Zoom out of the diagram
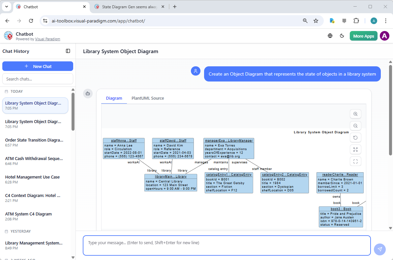 click(x=355, y=126)
